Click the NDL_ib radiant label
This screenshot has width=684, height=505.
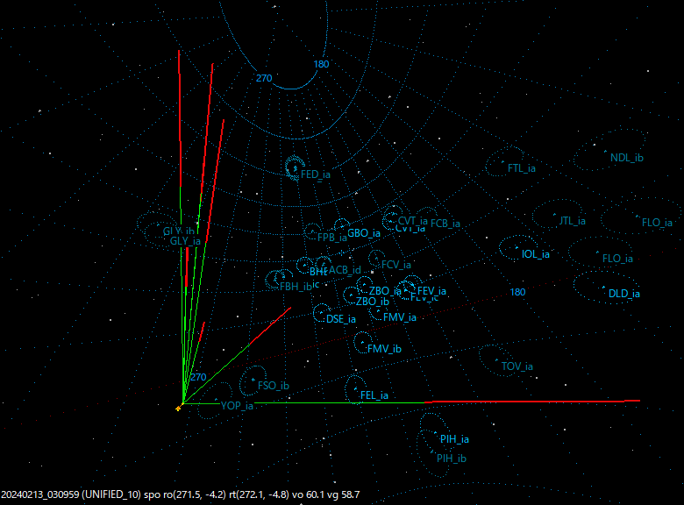(626, 158)
